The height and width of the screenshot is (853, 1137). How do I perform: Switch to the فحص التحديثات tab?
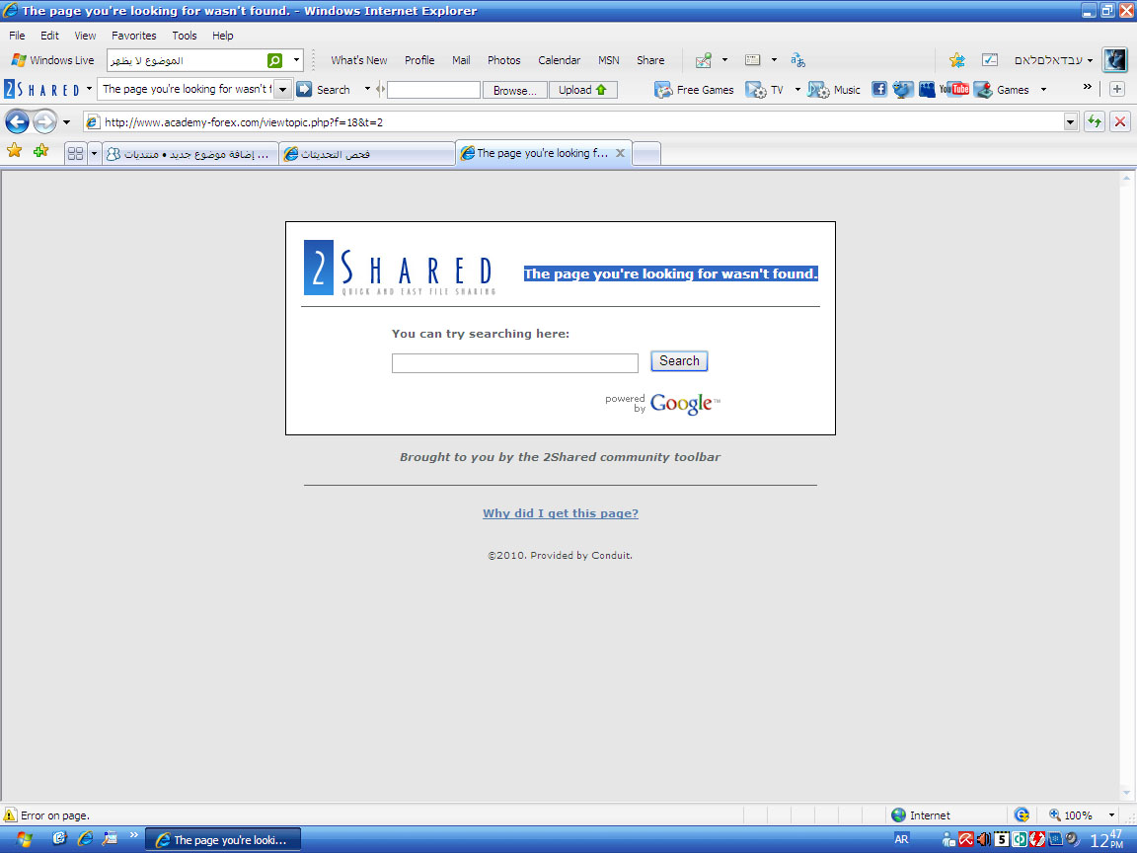(x=366, y=154)
